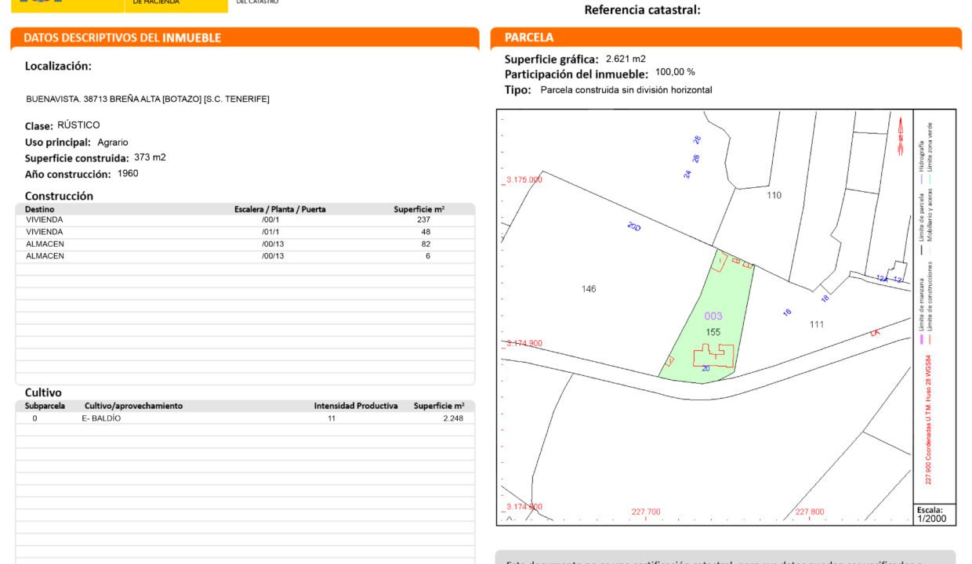
Task: Click the 3.174.900 coordinate label
Action: [x=524, y=343]
